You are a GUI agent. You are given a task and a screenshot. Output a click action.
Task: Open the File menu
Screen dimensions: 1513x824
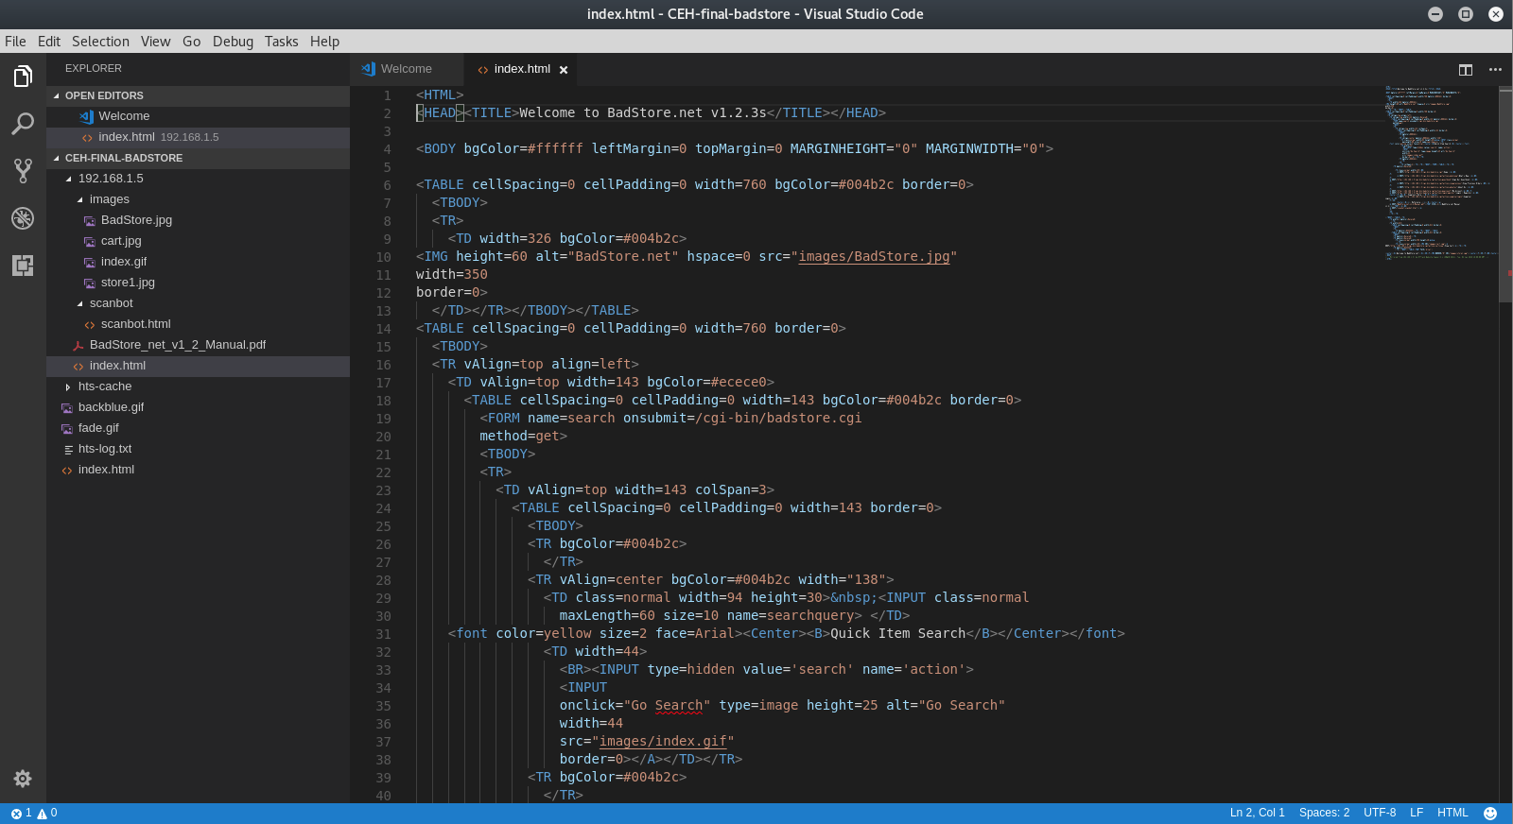pos(15,42)
